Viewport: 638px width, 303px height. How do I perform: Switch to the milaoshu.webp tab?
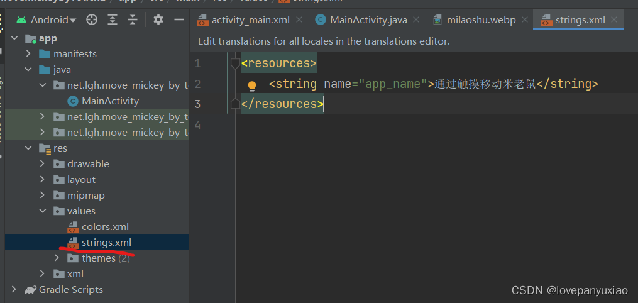click(481, 20)
